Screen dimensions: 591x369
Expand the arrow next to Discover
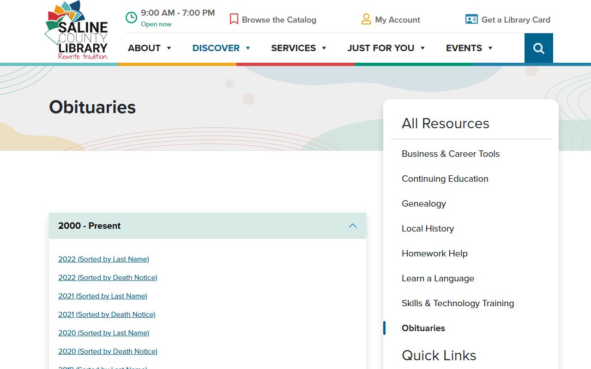tap(248, 48)
